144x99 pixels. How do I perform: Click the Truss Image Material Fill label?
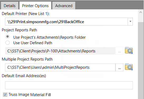pos(30,95)
